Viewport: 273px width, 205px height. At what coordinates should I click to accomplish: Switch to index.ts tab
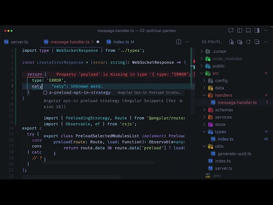pos(121,42)
